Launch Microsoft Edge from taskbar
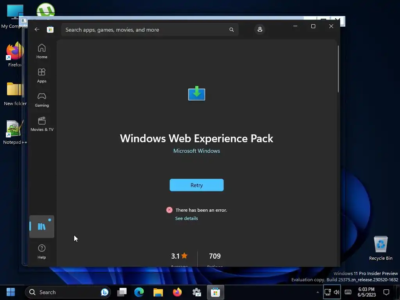This screenshot has width=400, height=300. 139,292
